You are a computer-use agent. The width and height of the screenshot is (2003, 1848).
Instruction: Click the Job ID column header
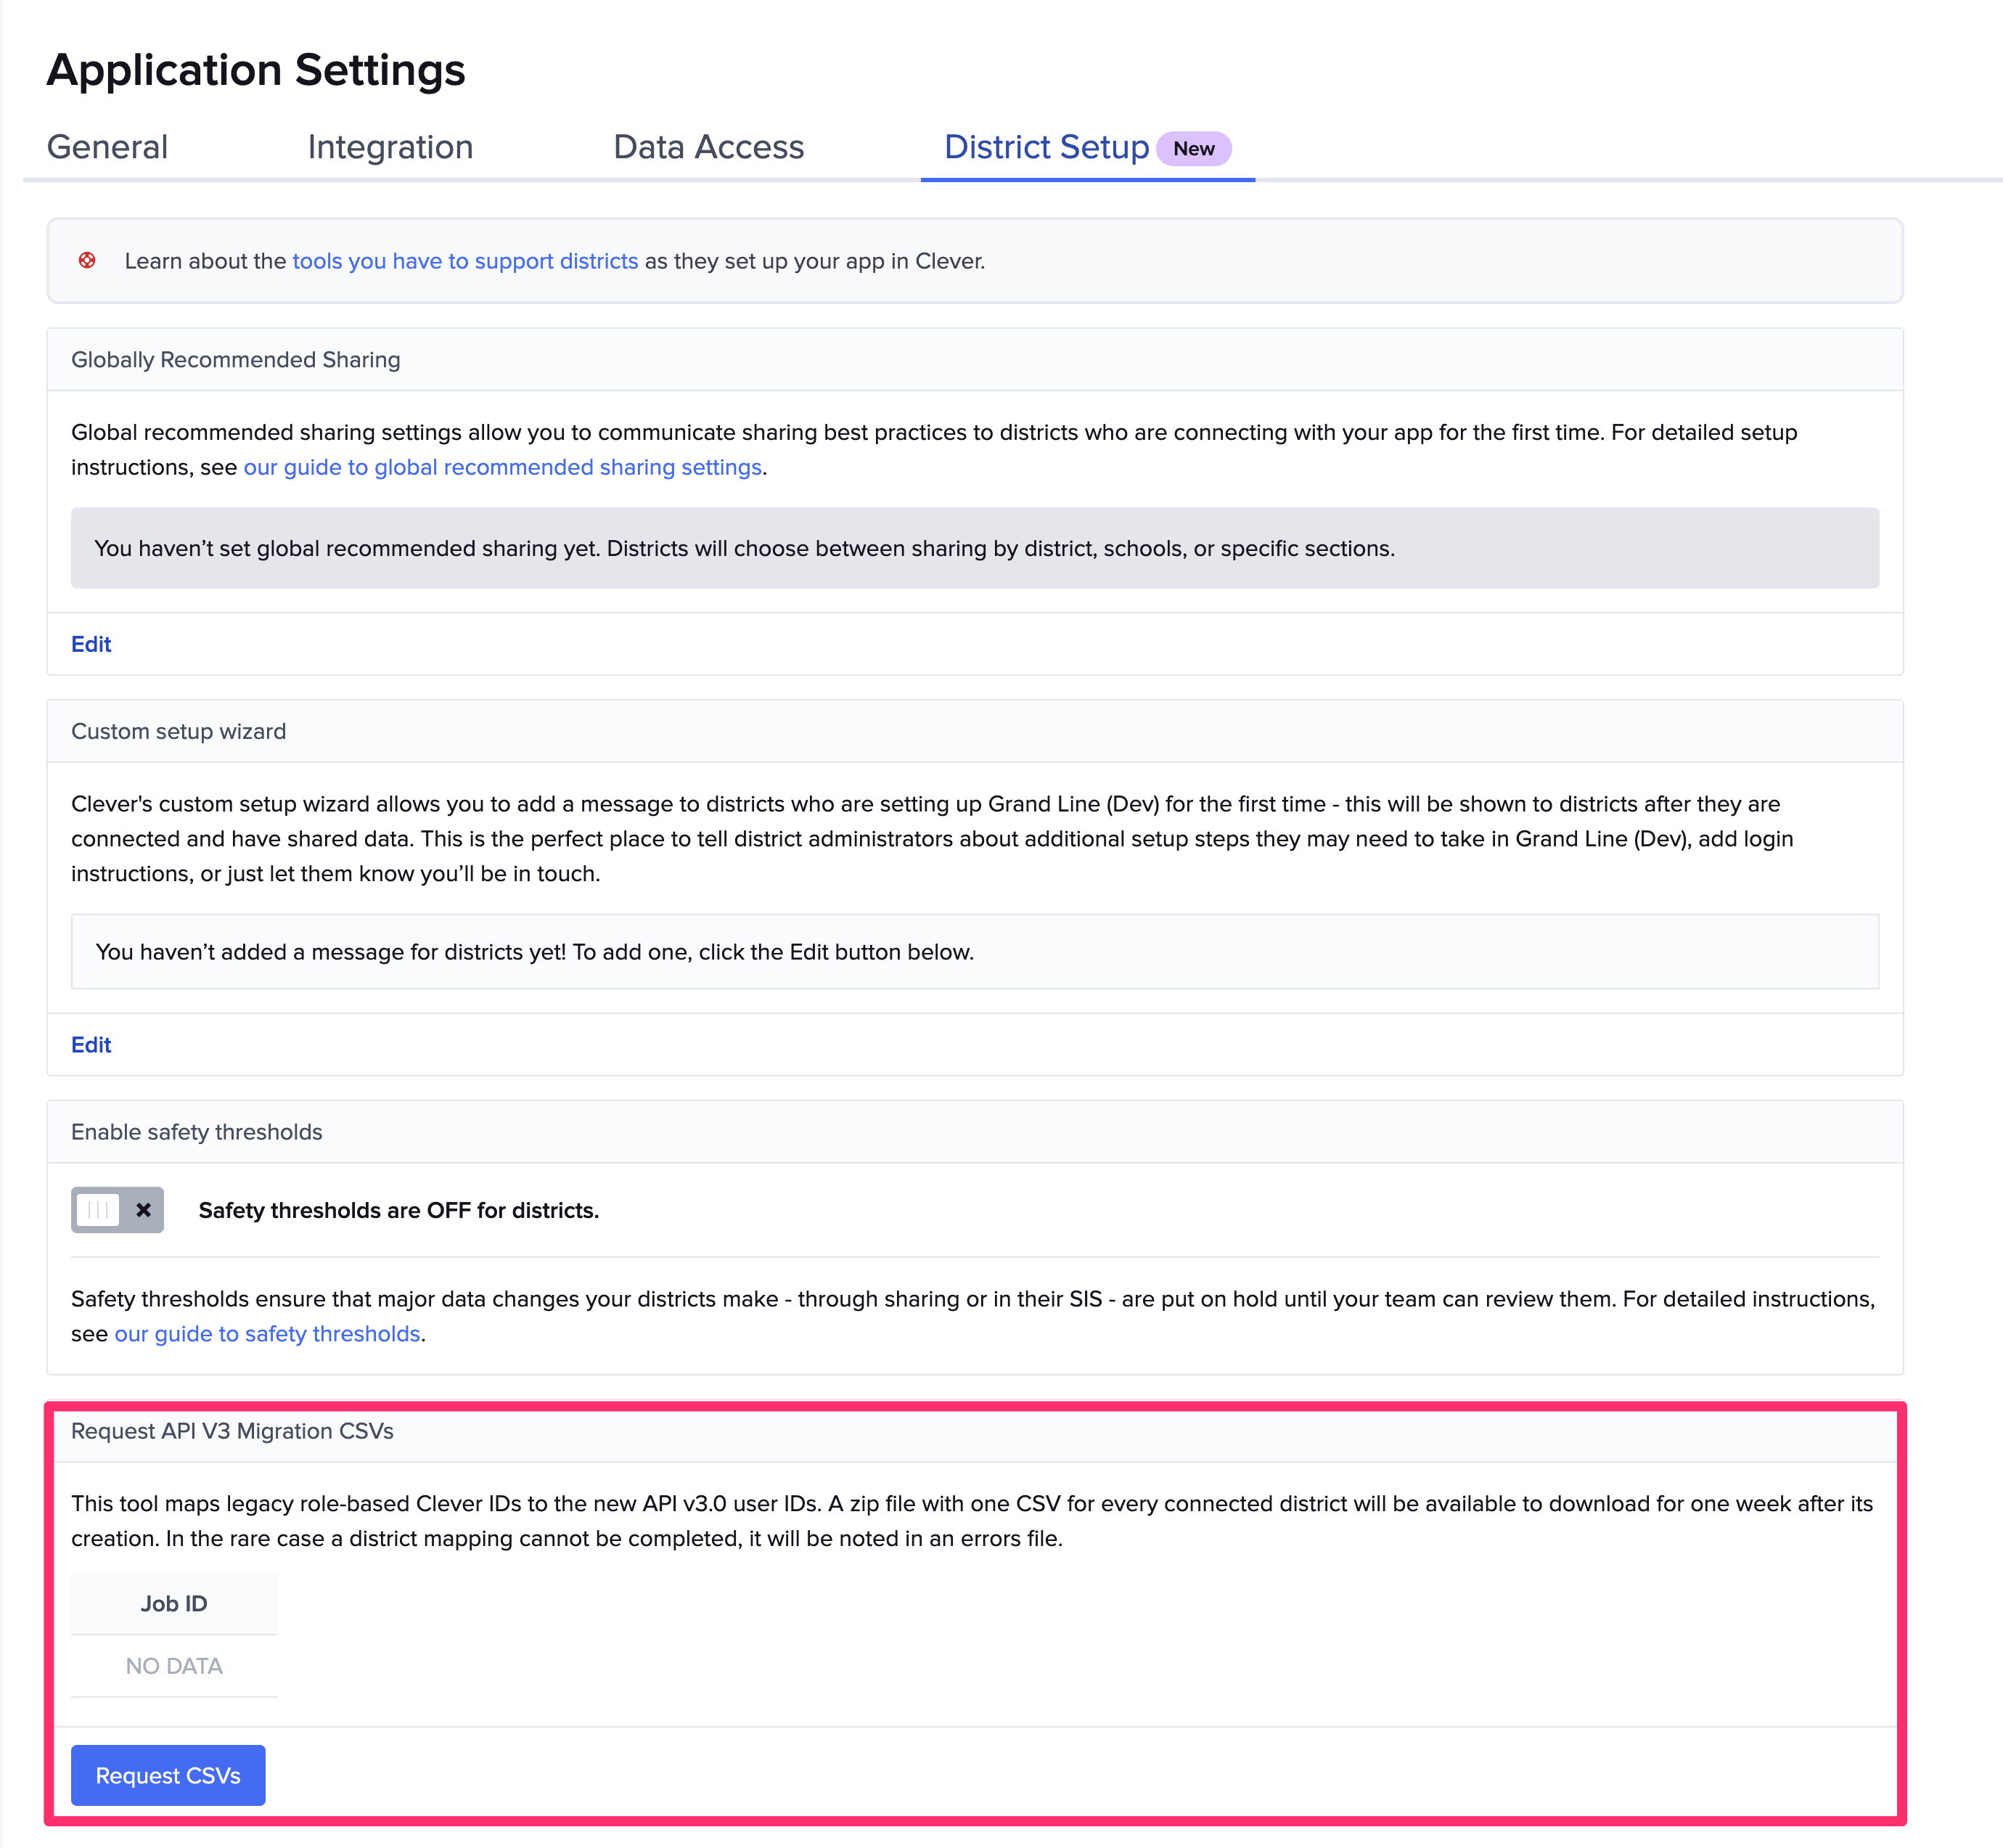pyautogui.click(x=174, y=1604)
